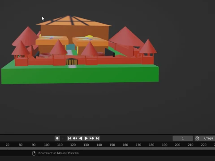Click the current frame field showing 1
The width and height of the screenshot is (215, 161).
pyautogui.click(x=183, y=138)
